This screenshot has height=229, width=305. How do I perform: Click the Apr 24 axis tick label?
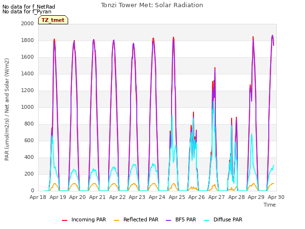(x=157, y=197)
